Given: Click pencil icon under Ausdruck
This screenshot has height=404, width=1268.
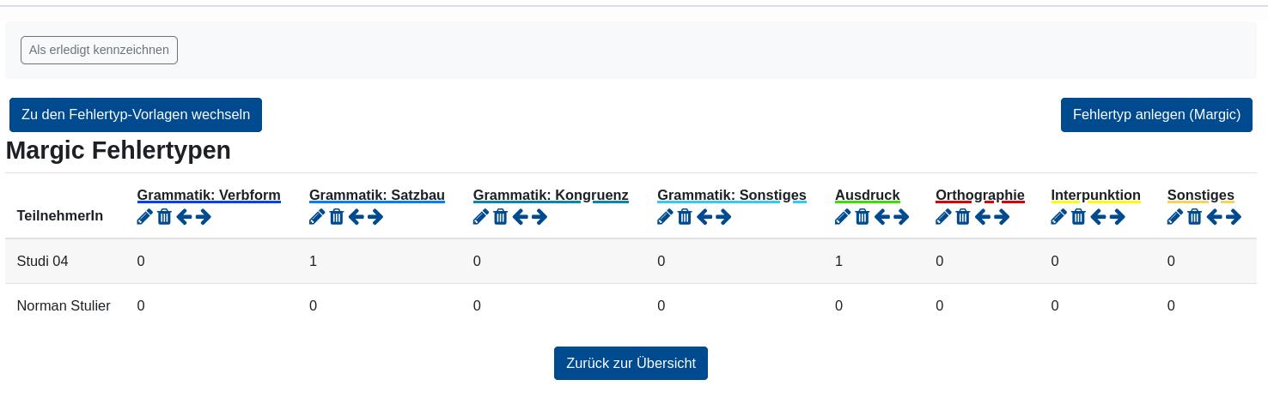Looking at the screenshot, I should (x=843, y=217).
